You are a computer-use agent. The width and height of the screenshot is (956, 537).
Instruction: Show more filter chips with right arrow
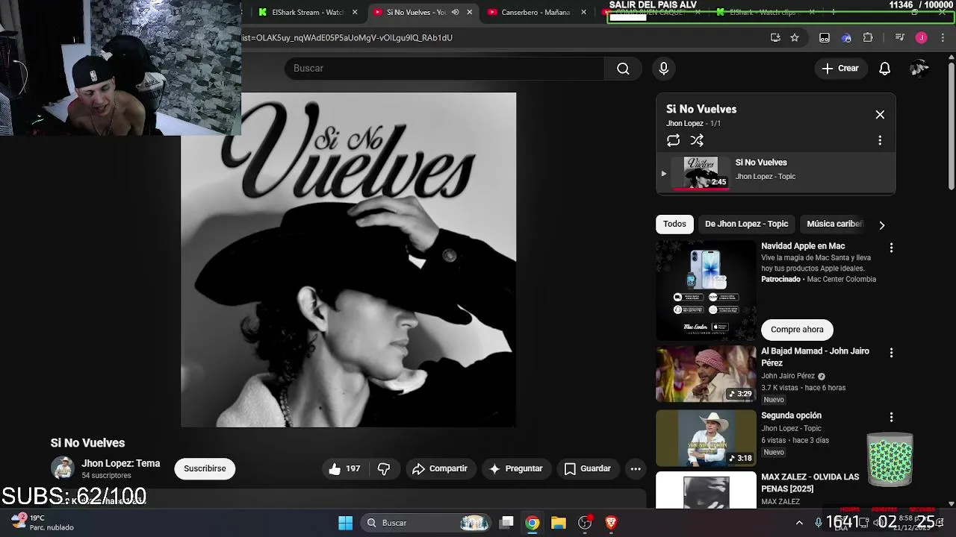click(x=881, y=224)
